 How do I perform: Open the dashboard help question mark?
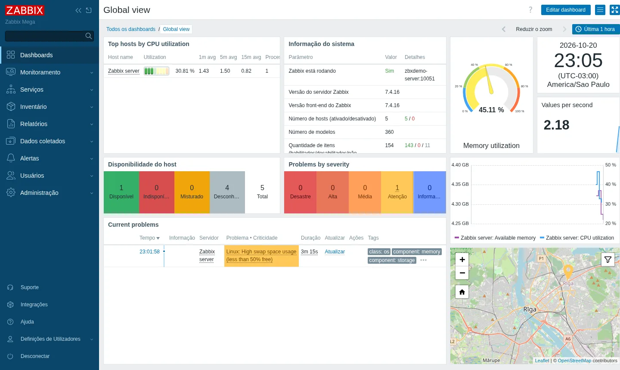pyautogui.click(x=530, y=10)
